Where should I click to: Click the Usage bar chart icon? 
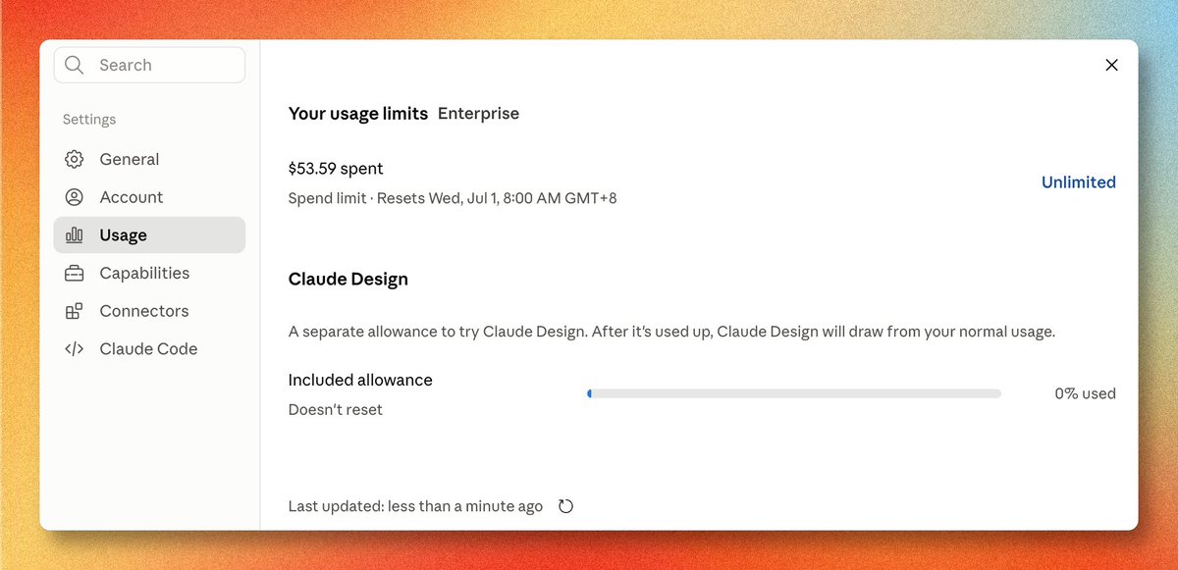(x=74, y=235)
